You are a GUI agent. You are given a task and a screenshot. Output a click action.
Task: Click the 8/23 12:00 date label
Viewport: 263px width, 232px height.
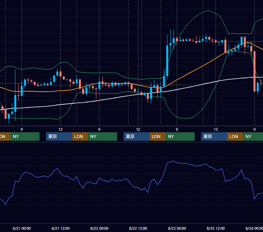pos(216,228)
